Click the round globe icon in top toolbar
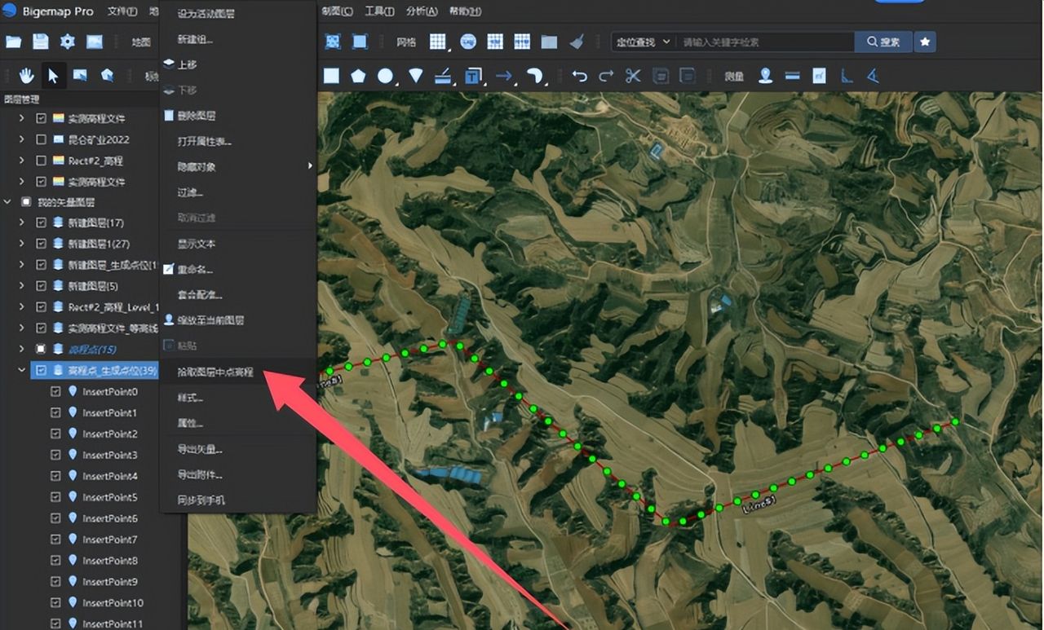This screenshot has height=630, width=1044. point(468,42)
